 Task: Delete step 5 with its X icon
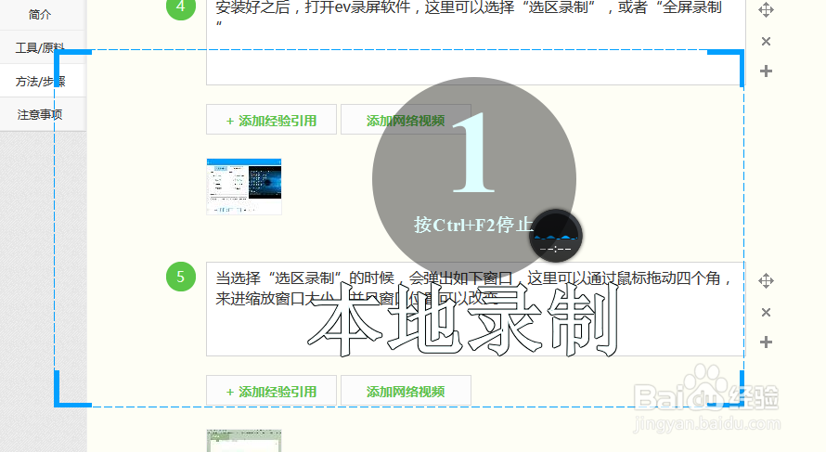pos(766,313)
